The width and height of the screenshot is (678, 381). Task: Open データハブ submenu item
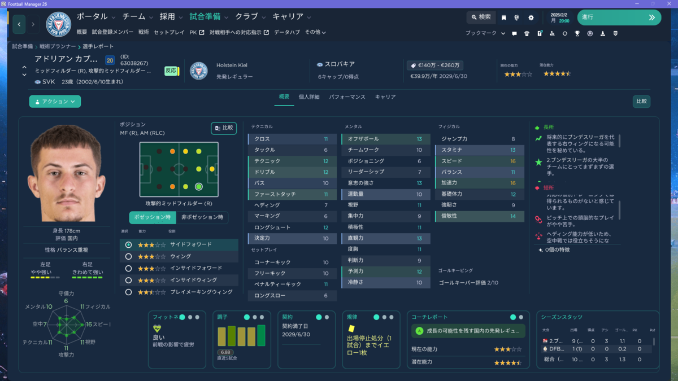tap(287, 33)
